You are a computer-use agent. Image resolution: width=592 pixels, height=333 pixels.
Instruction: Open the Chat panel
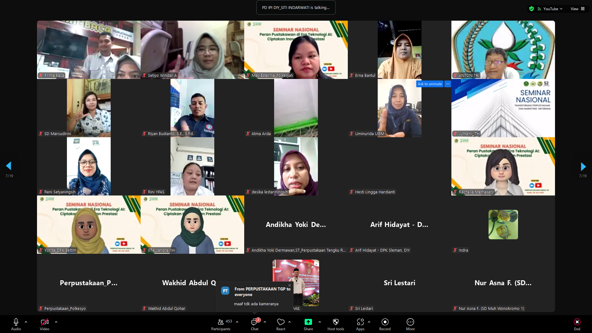click(x=255, y=324)
